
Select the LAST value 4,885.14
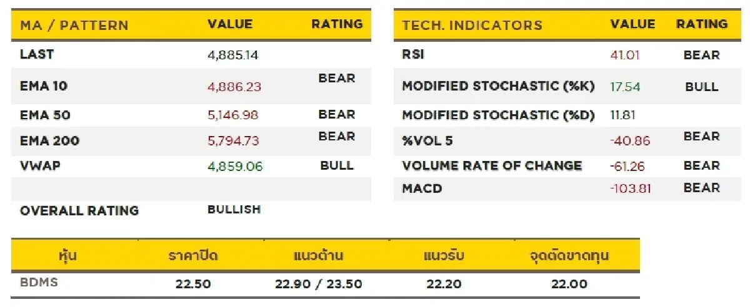coord(232,55)
